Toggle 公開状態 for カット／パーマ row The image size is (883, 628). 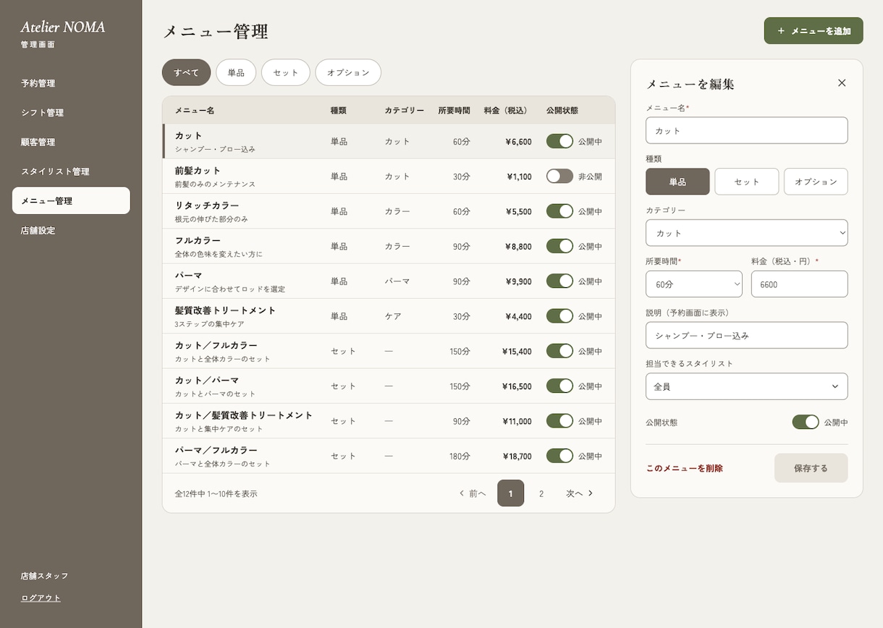(x=559, y=386)
